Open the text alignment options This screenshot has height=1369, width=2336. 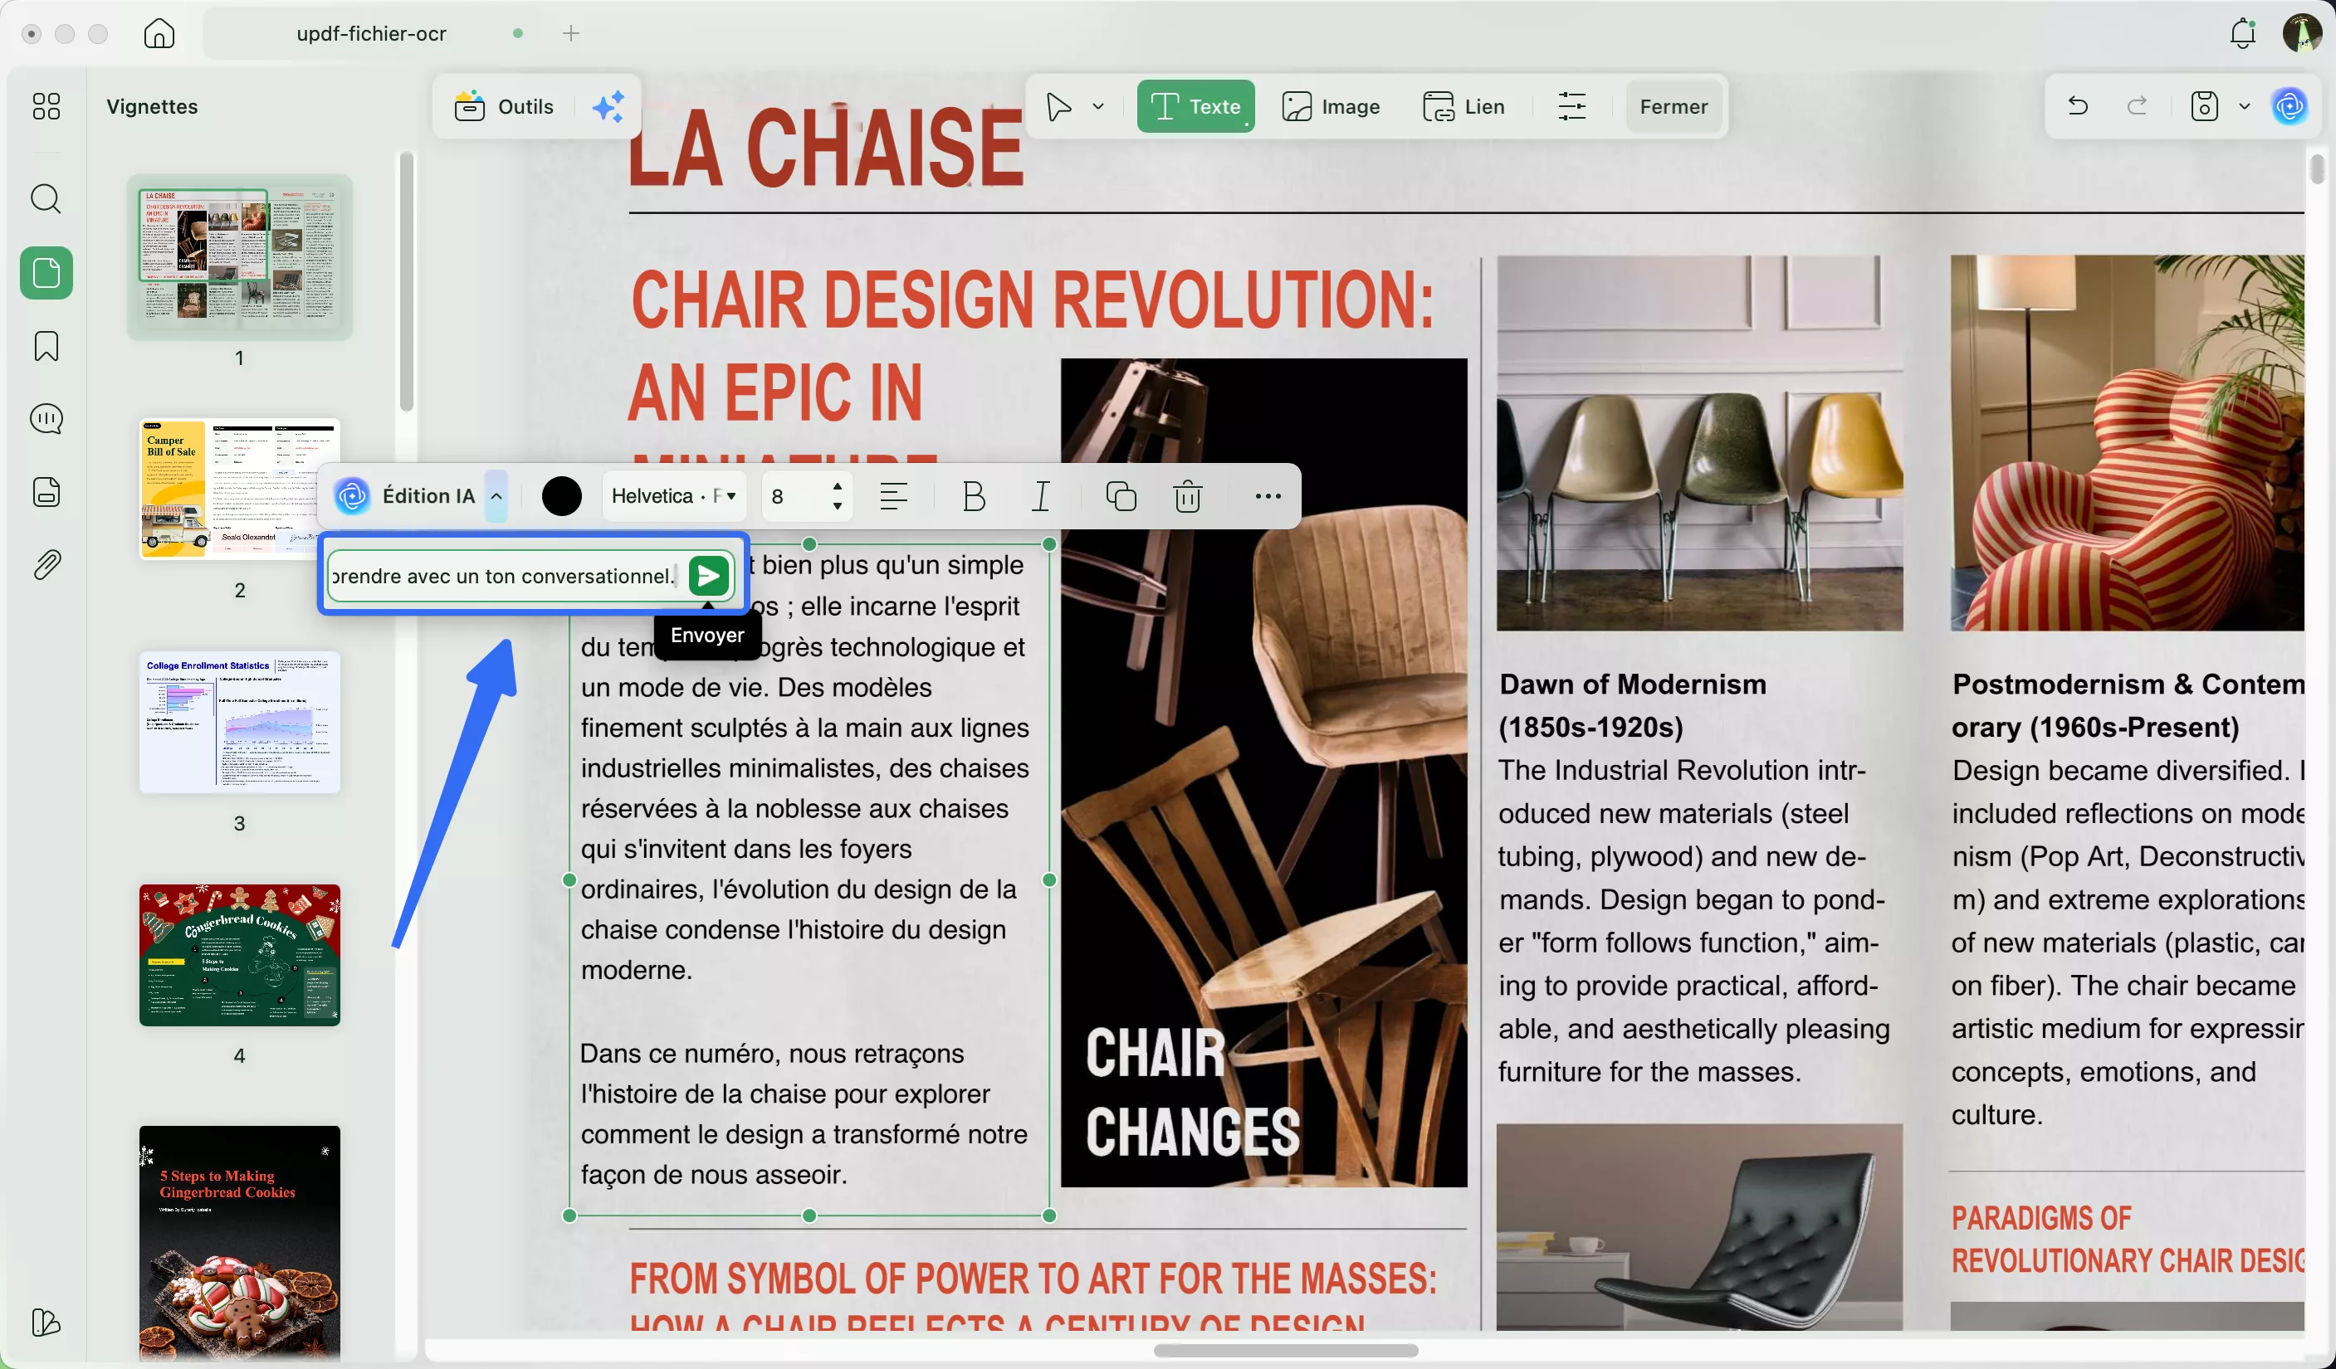click(892, 496)
